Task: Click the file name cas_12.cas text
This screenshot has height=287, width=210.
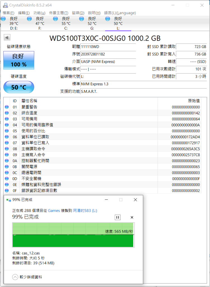Action: tap(31, 253)
